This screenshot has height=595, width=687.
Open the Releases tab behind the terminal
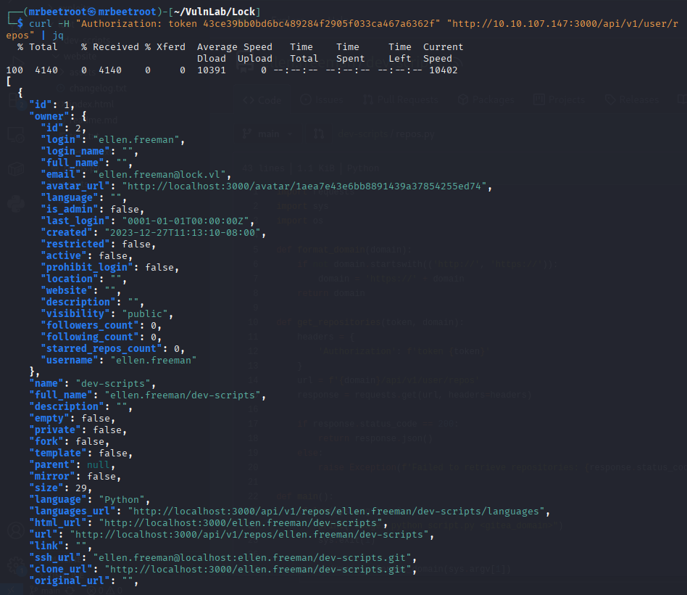pyautogui.click(x=632, y=100)
